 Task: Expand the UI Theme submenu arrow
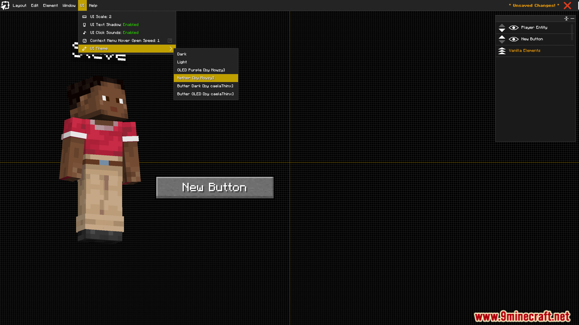tap(171, 48)
